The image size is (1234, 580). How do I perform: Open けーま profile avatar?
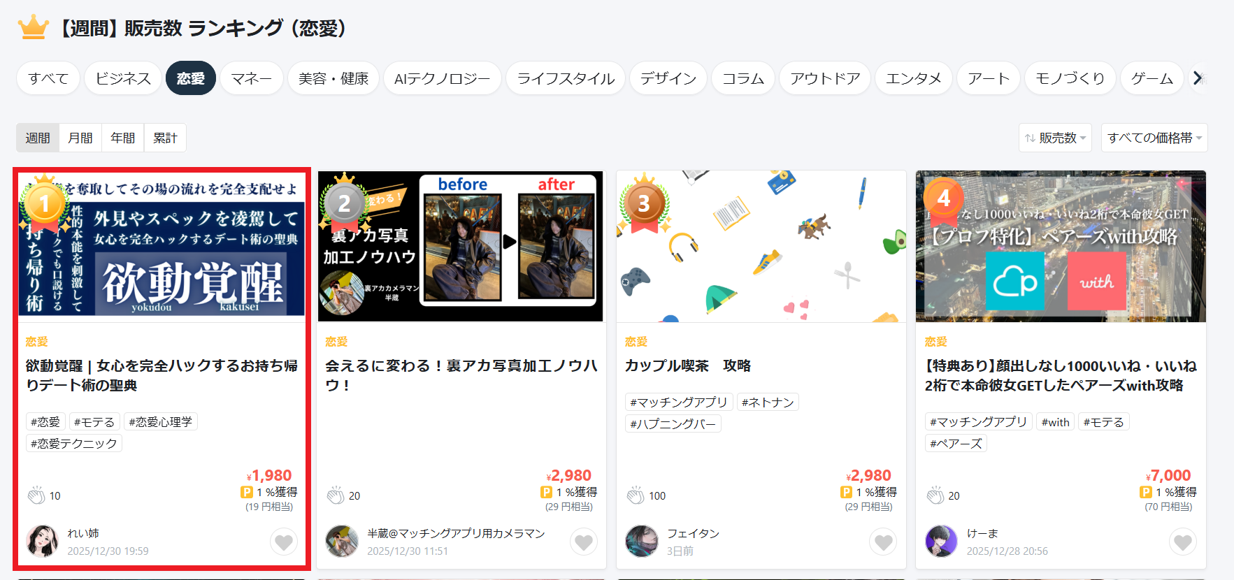click(941, 542)
